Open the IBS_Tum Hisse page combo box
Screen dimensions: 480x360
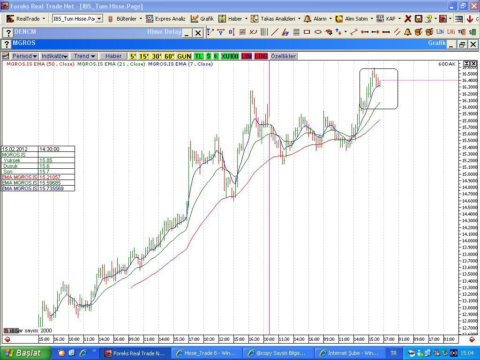[77, 19]
